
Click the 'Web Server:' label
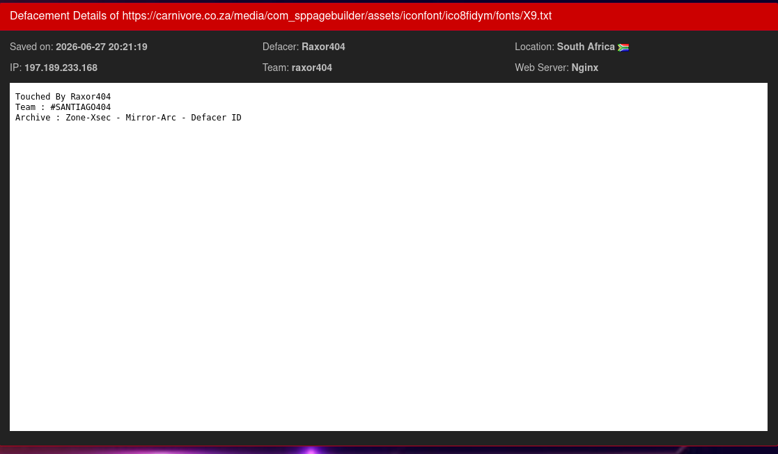pyautogui.click(x=542, y=68)
